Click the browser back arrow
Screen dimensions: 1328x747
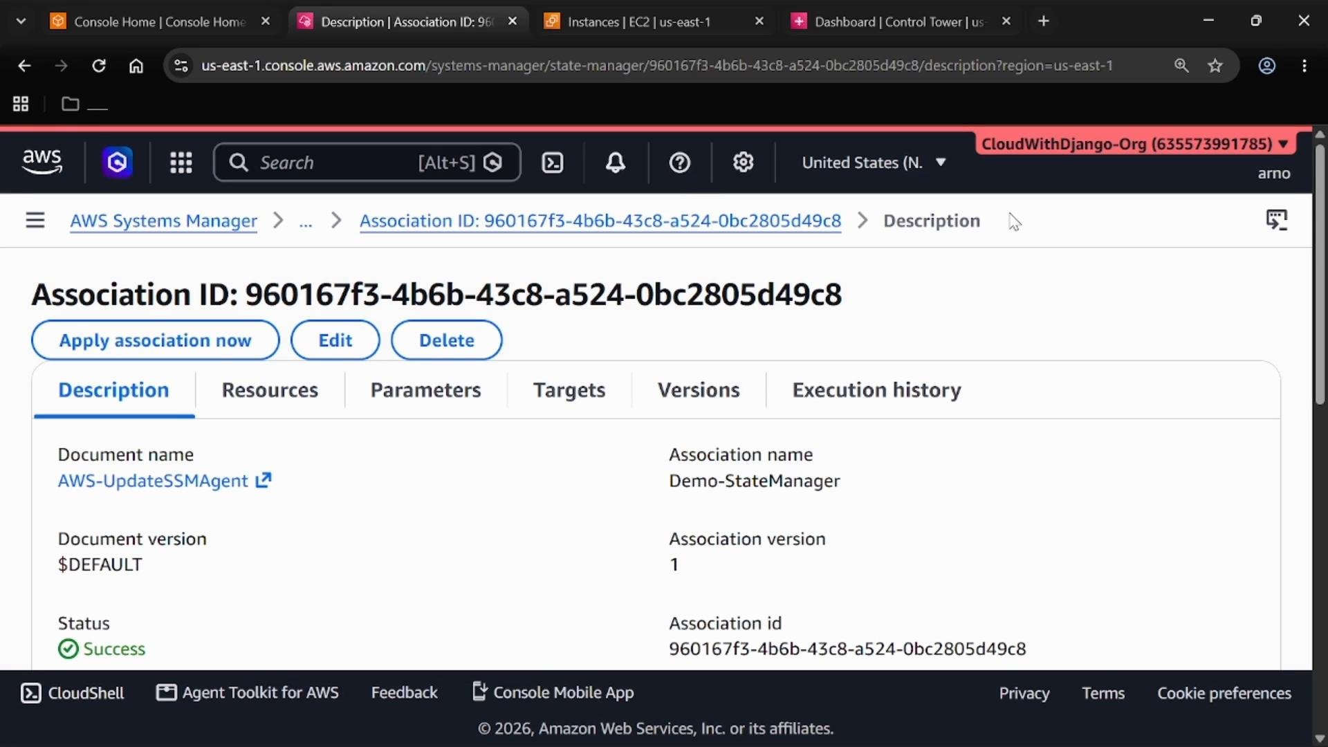(x=24, y=66)
